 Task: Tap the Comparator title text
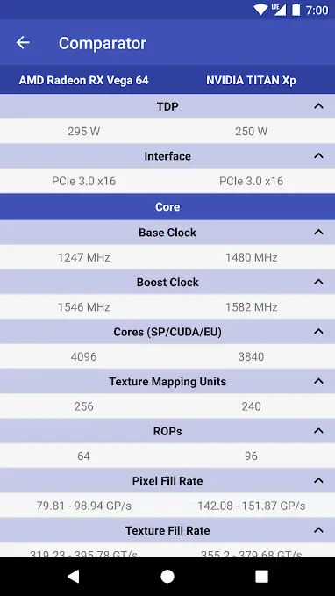pyautogui.click(x=103, y=43)
